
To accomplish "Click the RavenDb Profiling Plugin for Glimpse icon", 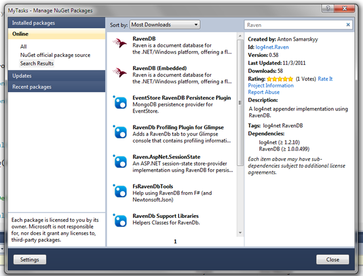I will coord(120,132).
